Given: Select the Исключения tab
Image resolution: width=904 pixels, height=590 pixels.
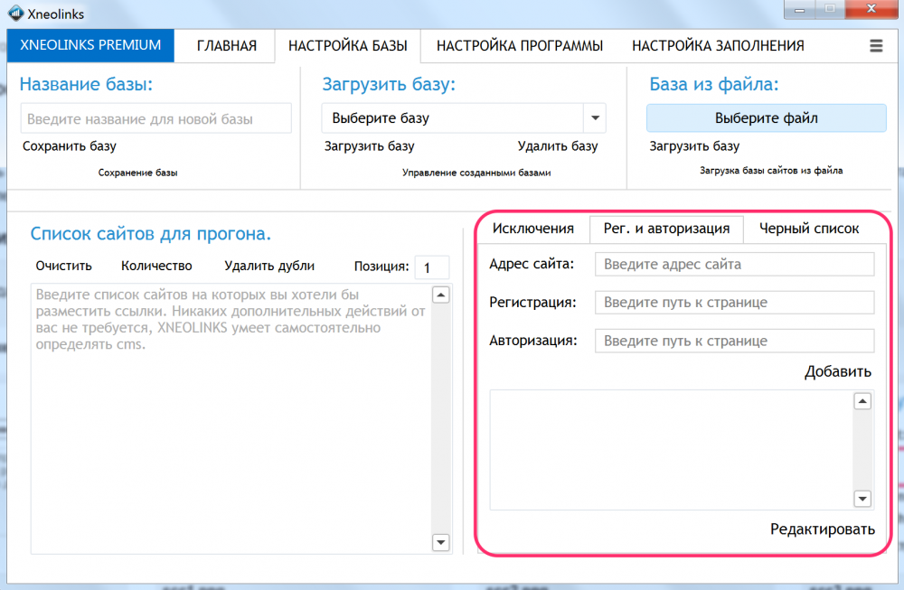Looking at the screenshot, I should 532,229.
